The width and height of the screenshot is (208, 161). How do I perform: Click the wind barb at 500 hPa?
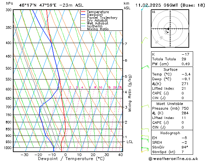pyautogui.click(x=145, y=67)
